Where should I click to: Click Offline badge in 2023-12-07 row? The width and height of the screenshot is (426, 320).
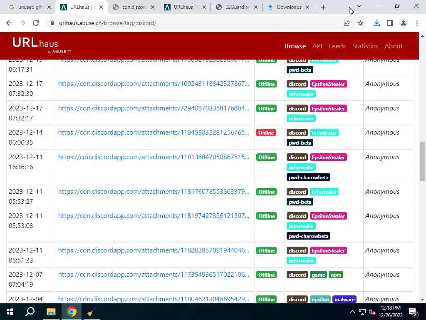click(x=266, y=275)
